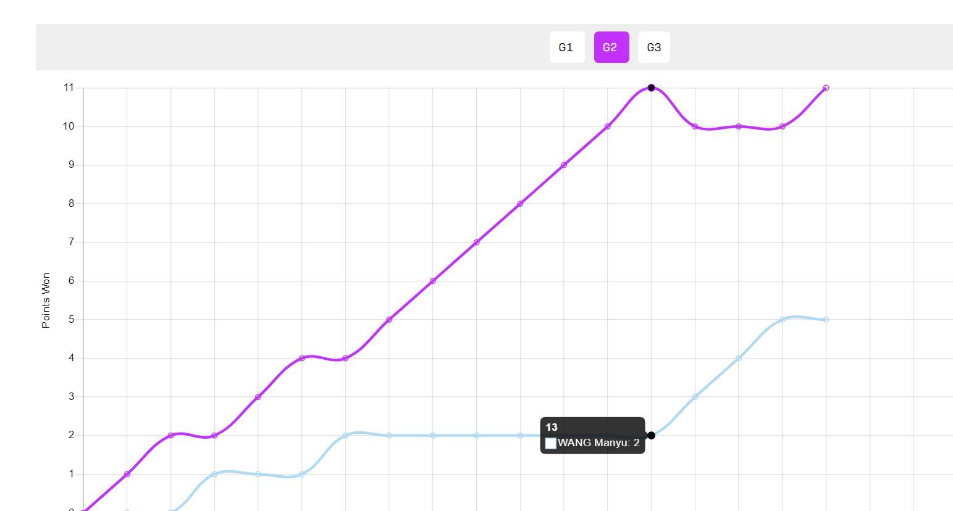The width and height of the screenshot is (953, 511).
Task: Click the highlighted black point on the blue line
Action: coord(651,435)
